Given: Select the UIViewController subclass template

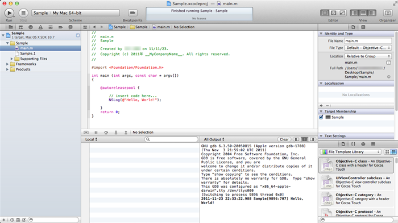Looking at the screenshot, I should point(356,182).
